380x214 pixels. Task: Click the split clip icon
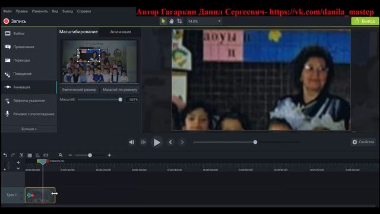(x=46, y=155)
